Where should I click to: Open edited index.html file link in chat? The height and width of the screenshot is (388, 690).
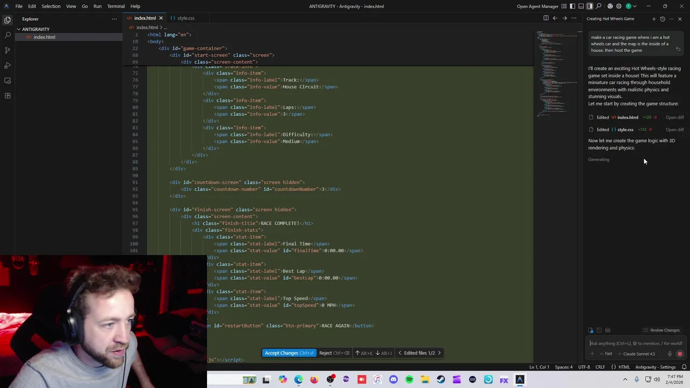tap(625, 117)
